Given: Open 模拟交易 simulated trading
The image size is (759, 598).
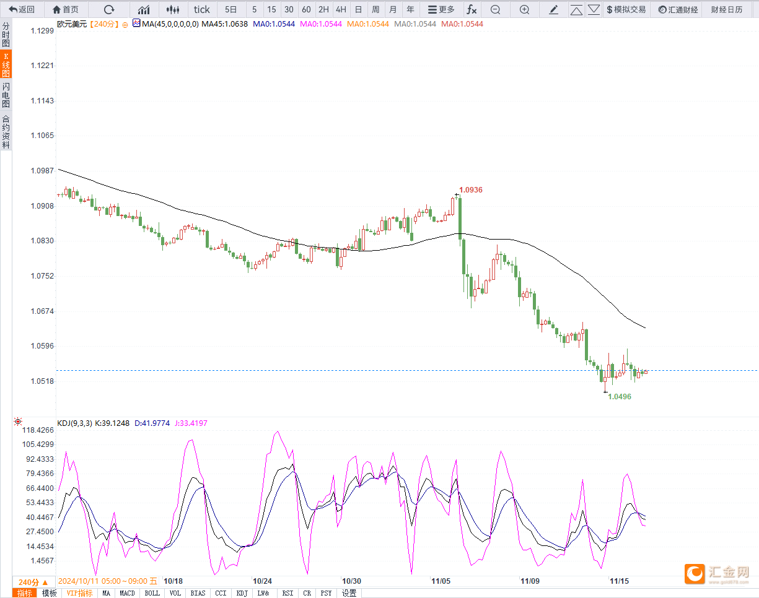Looking at the screenshot, I should click(626, 9).
